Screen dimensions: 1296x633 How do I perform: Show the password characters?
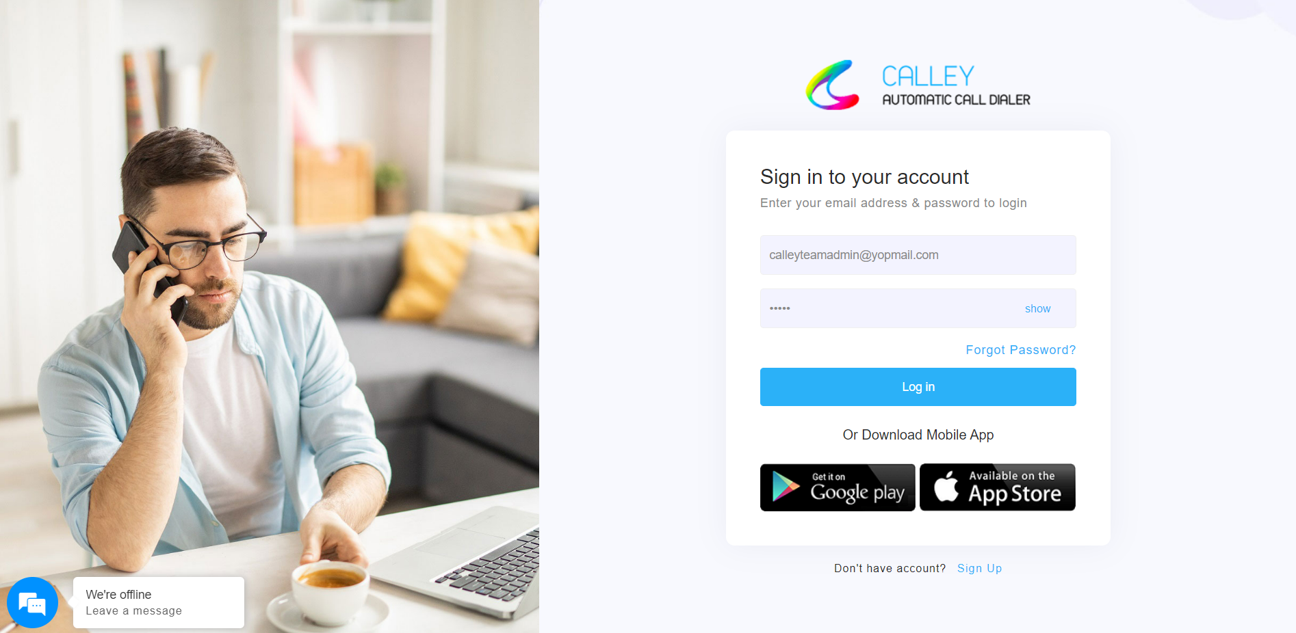(1037, 309)
